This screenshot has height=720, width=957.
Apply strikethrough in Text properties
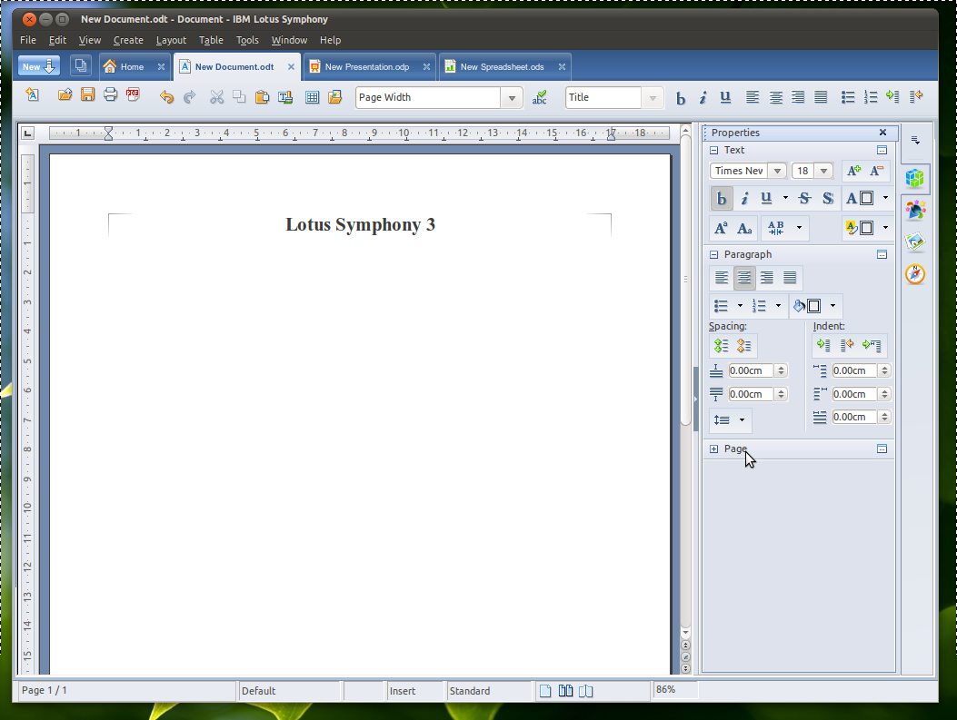click(804, 198)
